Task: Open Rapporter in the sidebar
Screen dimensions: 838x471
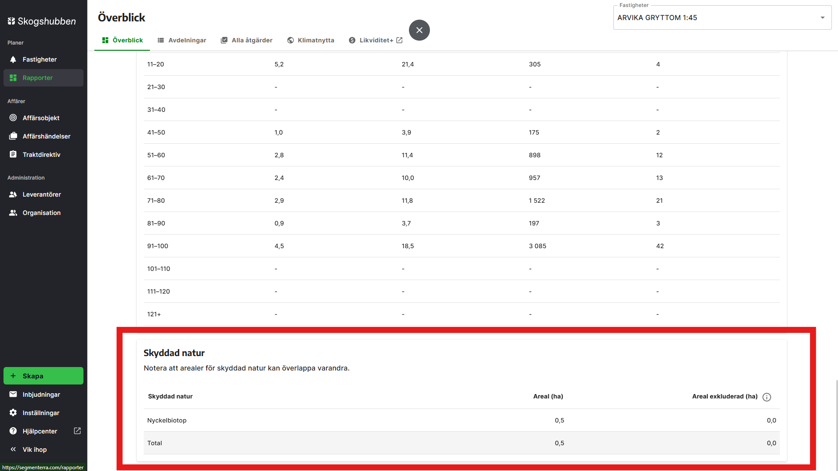Action: pyautogui.click(x=43, y=78)
